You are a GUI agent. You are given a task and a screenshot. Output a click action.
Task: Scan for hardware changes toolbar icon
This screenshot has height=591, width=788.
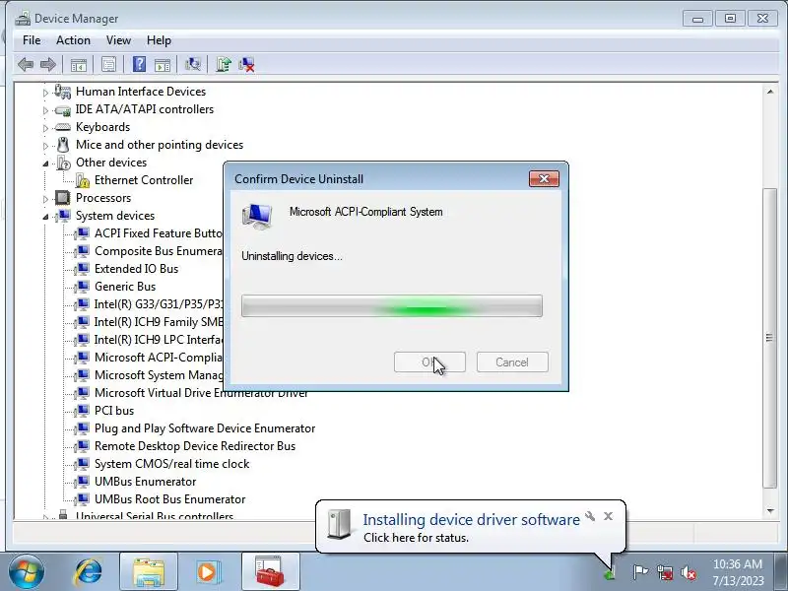(192, 64)
